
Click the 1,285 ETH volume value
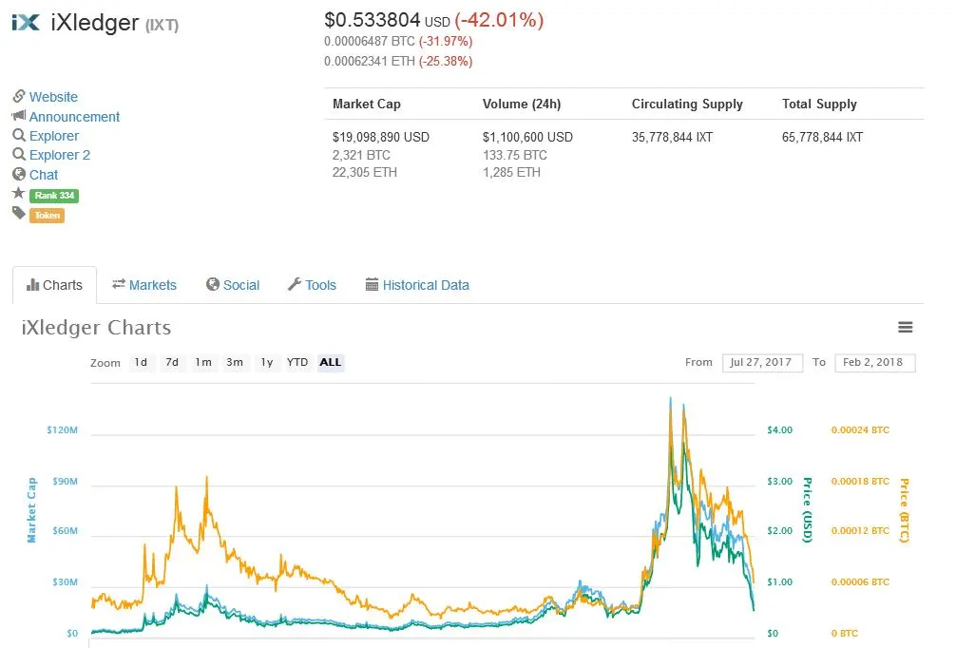pyautogui.click(x=511, y=173)
